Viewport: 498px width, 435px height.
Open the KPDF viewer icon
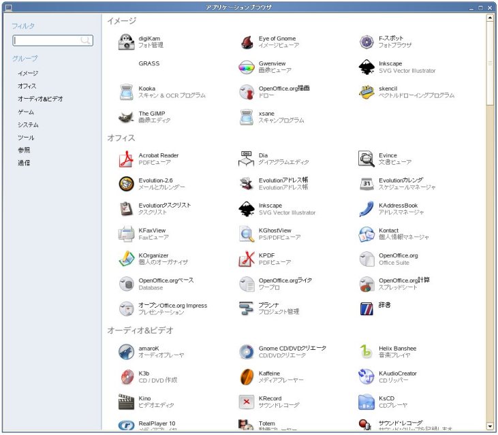pyautogui.click(x=247, y=259)
